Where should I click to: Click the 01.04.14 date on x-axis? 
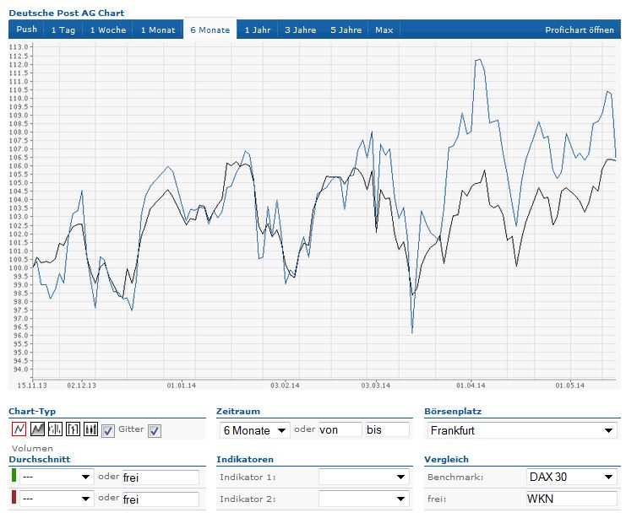(x=471, y=386)
